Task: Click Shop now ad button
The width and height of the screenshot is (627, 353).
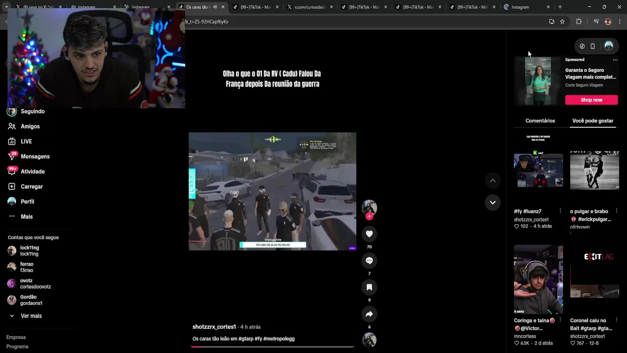Action: (x=591, y=100)
